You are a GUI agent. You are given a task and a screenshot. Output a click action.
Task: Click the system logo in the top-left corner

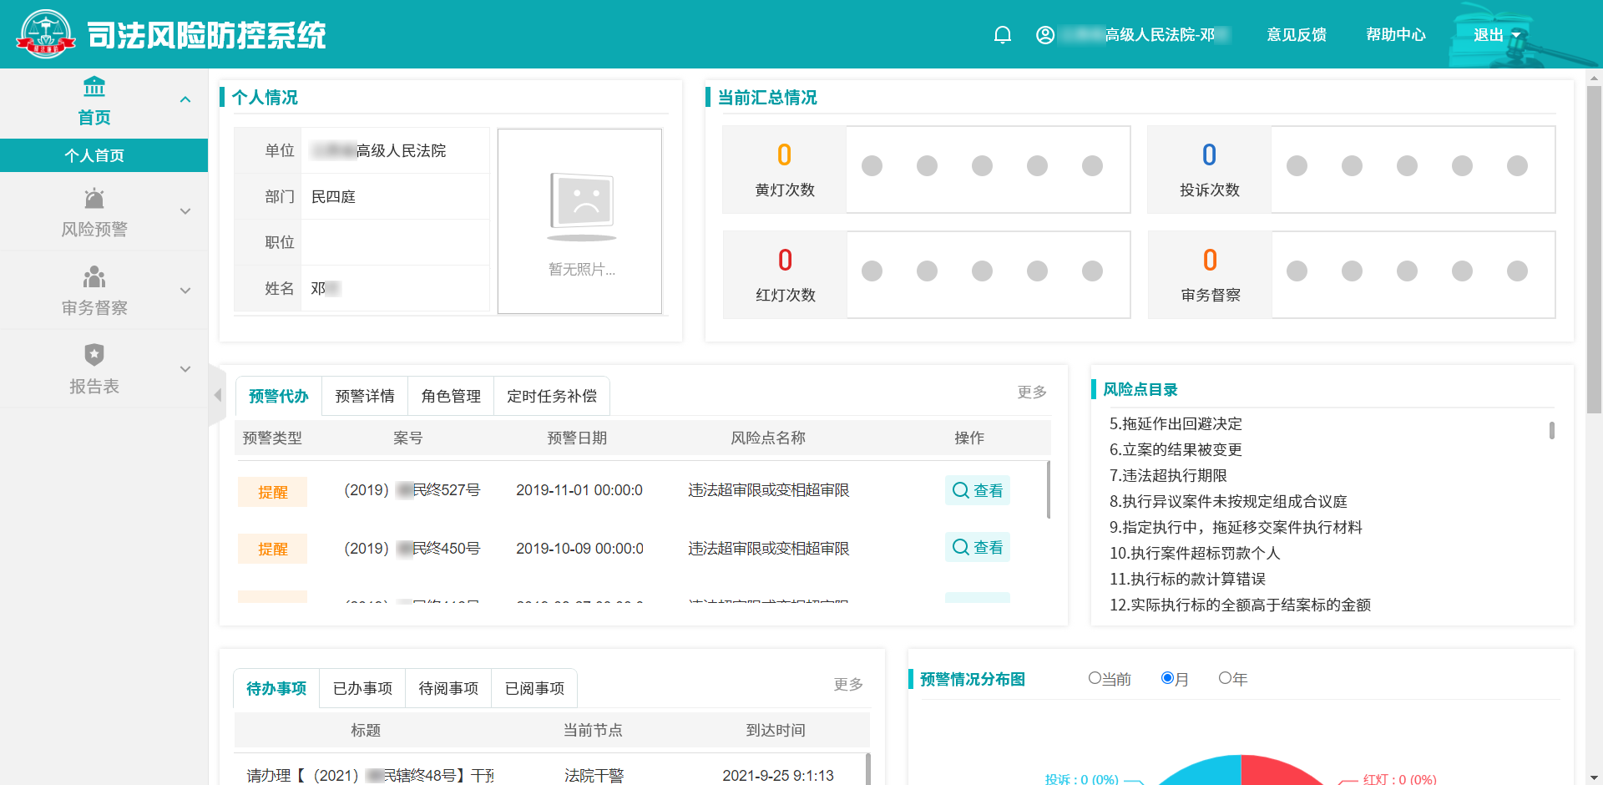coord(46,33)
